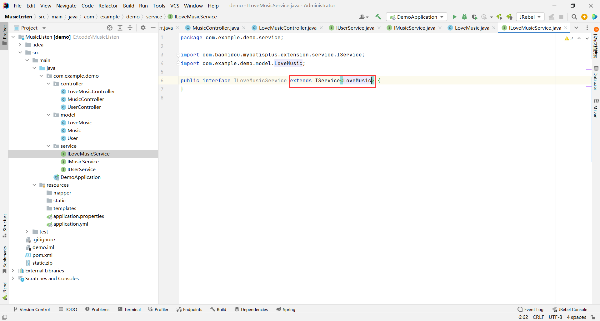Open the Endpoints tool window
Screen dimensions: 600x321
pyautogui.click(x=189, y=309)
